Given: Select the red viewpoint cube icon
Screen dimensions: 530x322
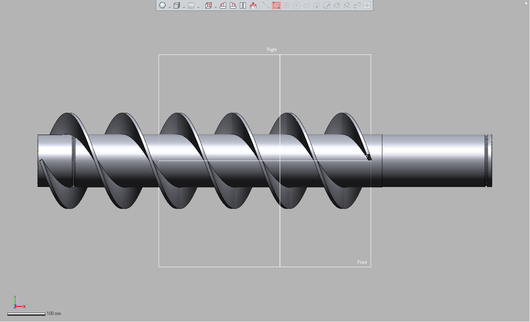Looking at the screenshot, I should pyautogui.click(x=209, y=5).
